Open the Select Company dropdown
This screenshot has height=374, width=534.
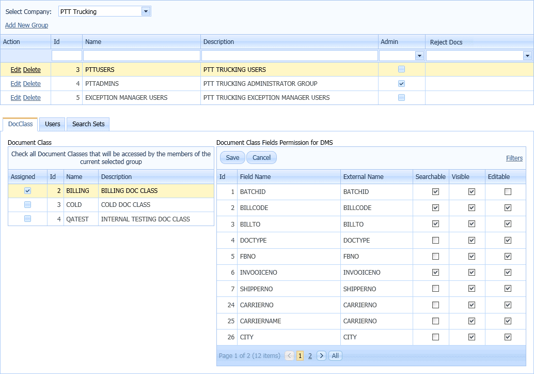pyautogui.click(x=146, y=11)
